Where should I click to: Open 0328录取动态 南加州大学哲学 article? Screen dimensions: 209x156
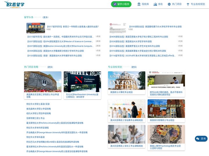pos(131,41)
